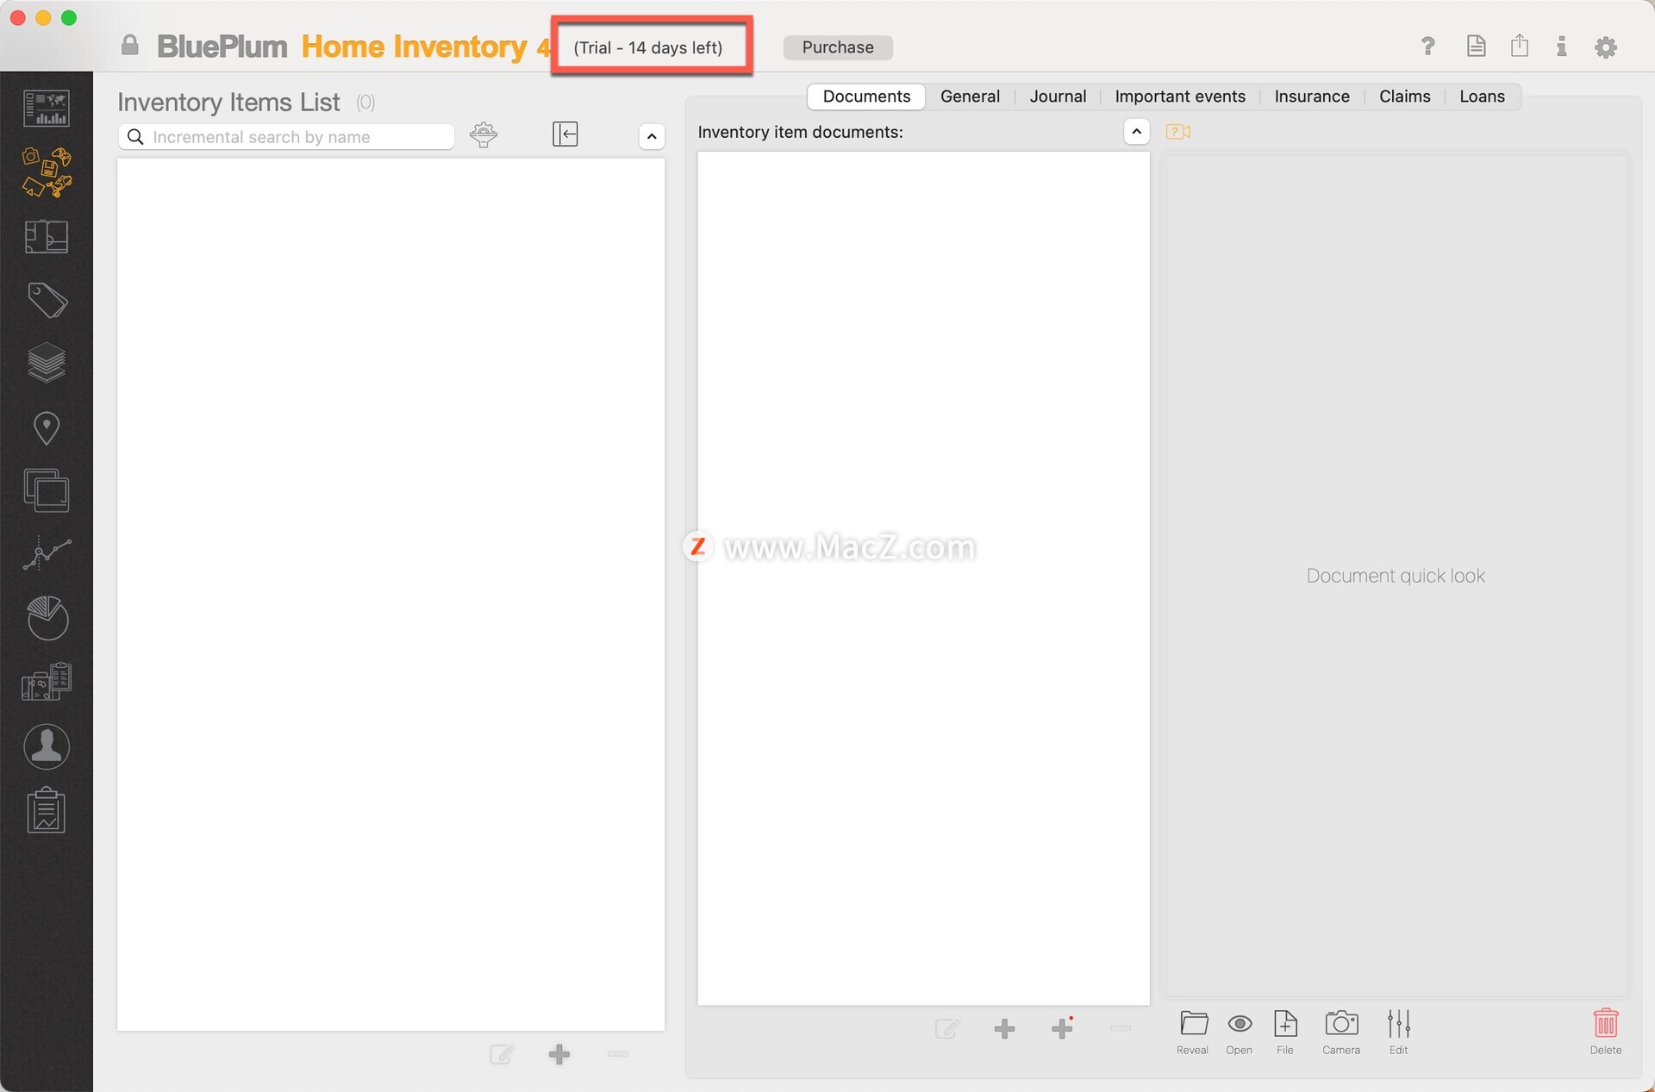Image resolution: width=1655 pixels, height=1092 pixels.
Task: Click the filter icon beside search field
Action: click(484, 134)
